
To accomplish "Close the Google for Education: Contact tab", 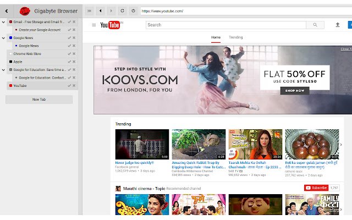I will [x=74, y=78].
